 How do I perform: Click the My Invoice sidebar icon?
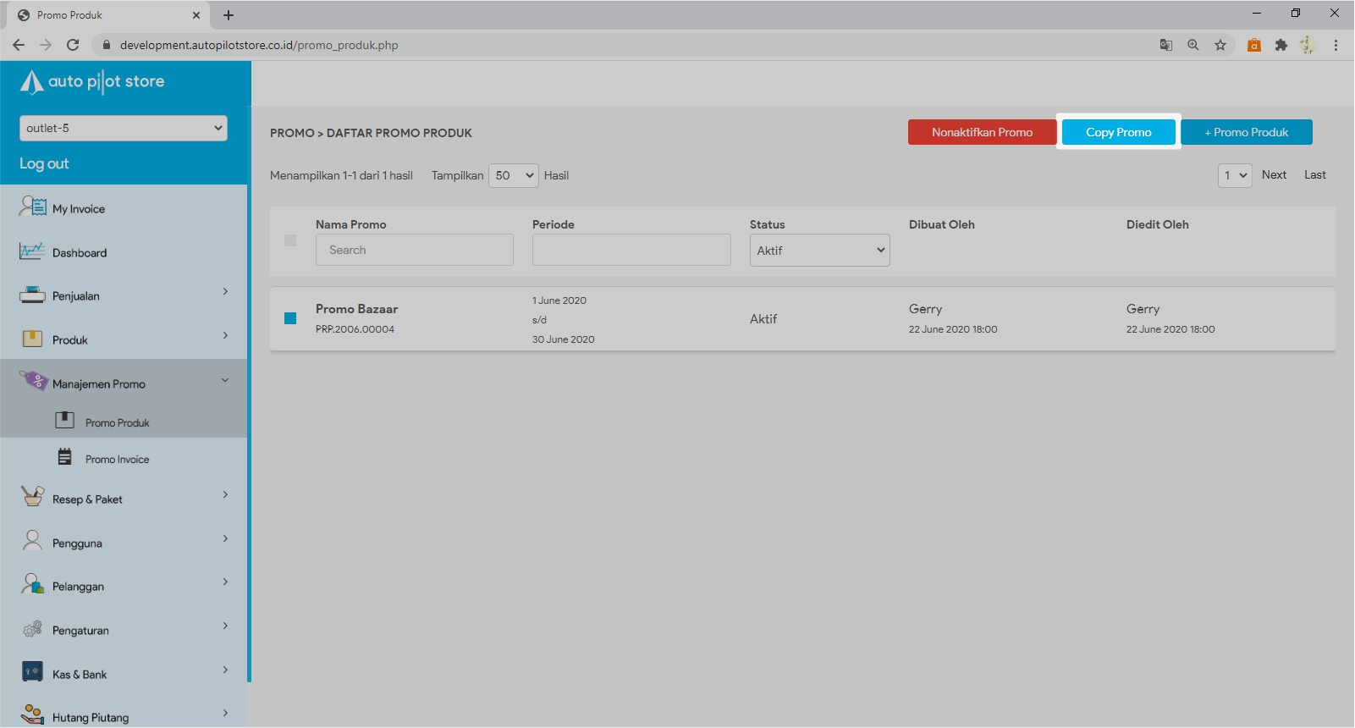click(33, 207)
